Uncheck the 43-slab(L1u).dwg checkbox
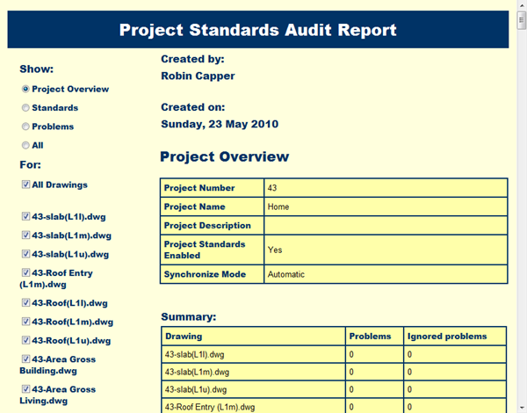This screenshot has width=527, height=413. coord(25,255)
